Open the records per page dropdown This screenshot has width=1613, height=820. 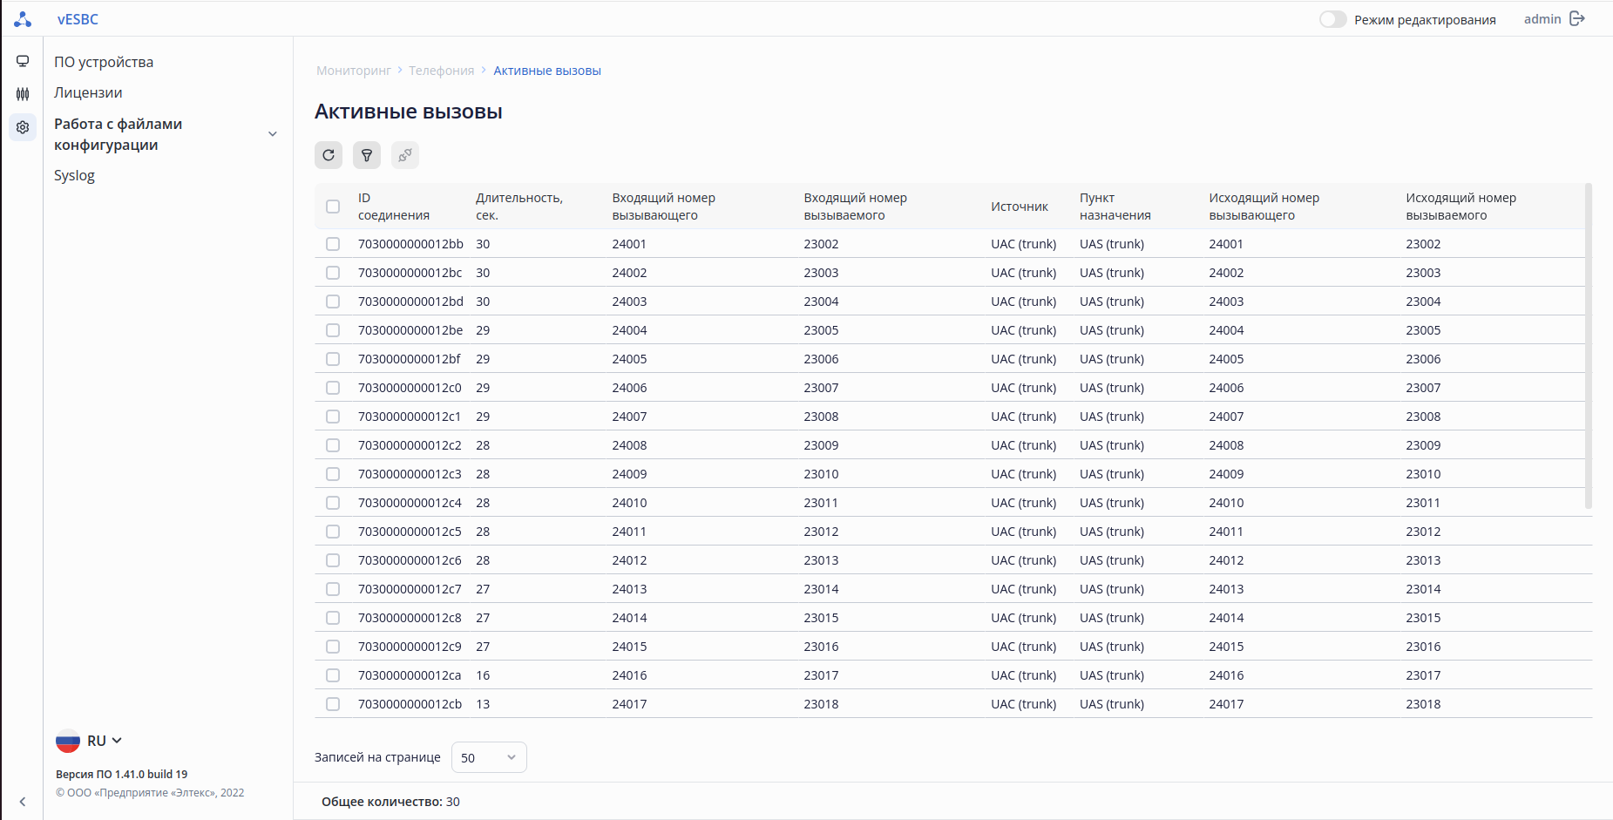[488, 757]
